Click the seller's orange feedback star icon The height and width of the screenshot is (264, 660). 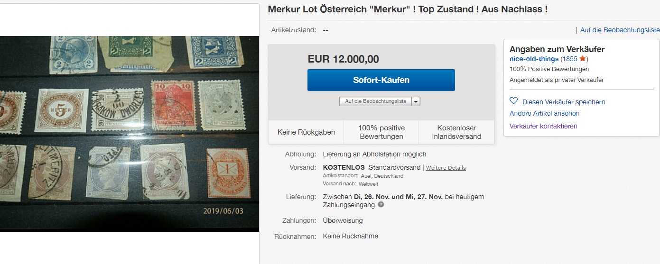[x=582, y=59]
